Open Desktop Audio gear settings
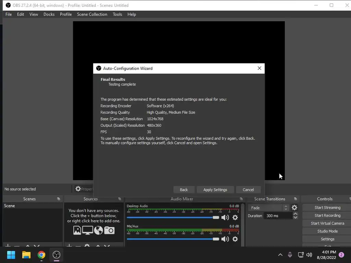 [235, 217]
